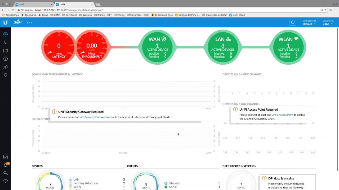Open the Importados de Safari folder
The height and width of the screenshot is (190, 339).
pos(215,15)
